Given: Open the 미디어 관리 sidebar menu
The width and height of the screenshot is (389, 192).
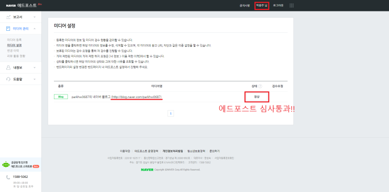Looking at the screenshot, I should (20, 29).
